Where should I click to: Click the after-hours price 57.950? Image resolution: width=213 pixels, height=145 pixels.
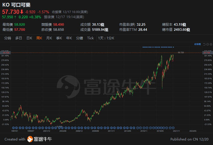point(7,17)
